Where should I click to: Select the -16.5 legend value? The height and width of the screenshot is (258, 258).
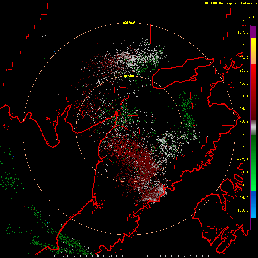pyautogui.click(x=243, y=134)
